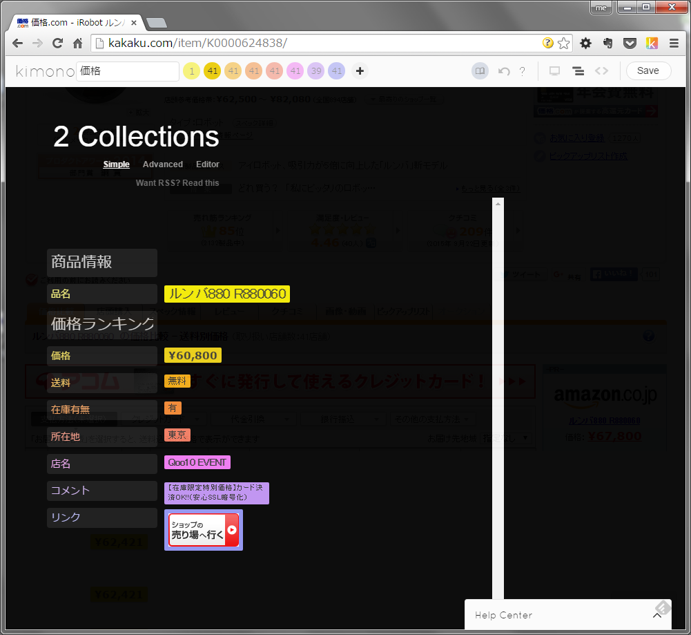691x635 pixels.
Task: Select the purple property circle labeled 39
Action: 316,71
